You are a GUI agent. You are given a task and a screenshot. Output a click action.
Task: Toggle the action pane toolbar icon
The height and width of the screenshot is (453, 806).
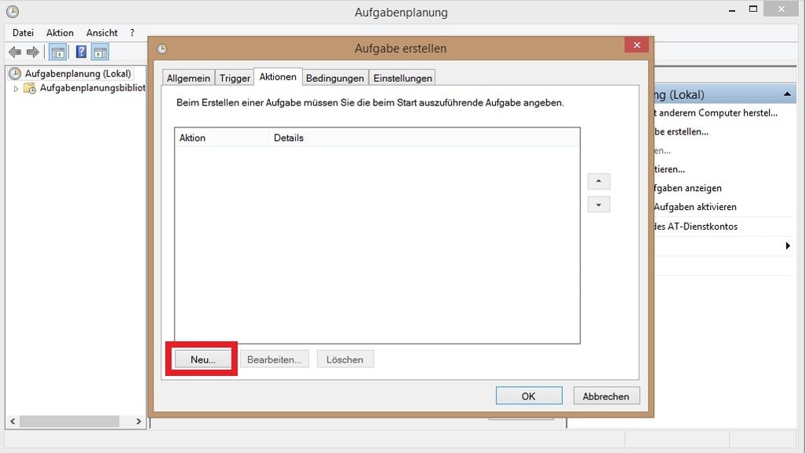tap(100, 52)
